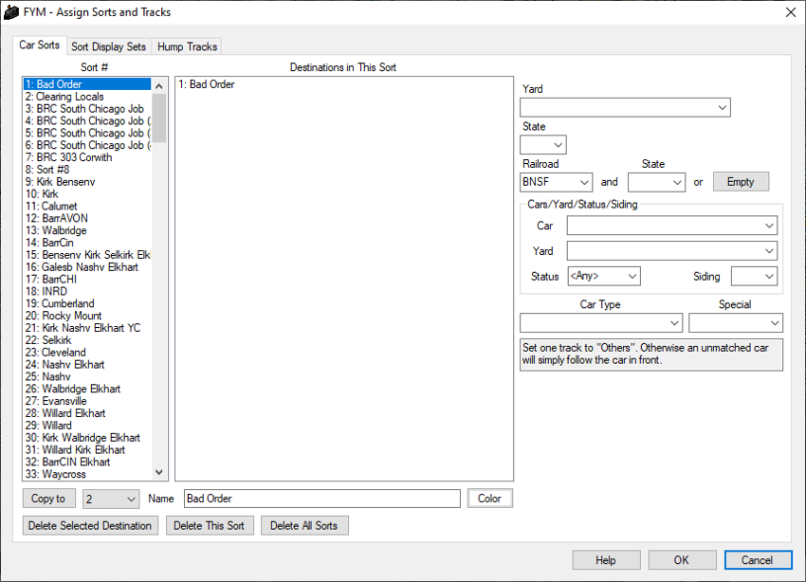
Task: Select sort 9: Kirk Bensenv
Action: [87, 182]
